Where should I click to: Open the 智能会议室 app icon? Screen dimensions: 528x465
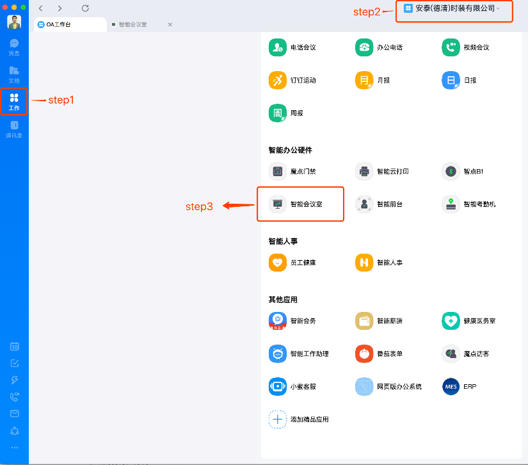(278, 204)
